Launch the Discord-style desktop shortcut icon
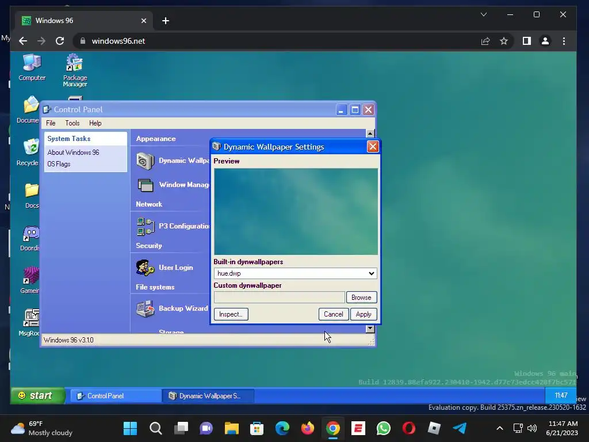Screen dimensions: 589x442 click(30, 238)
